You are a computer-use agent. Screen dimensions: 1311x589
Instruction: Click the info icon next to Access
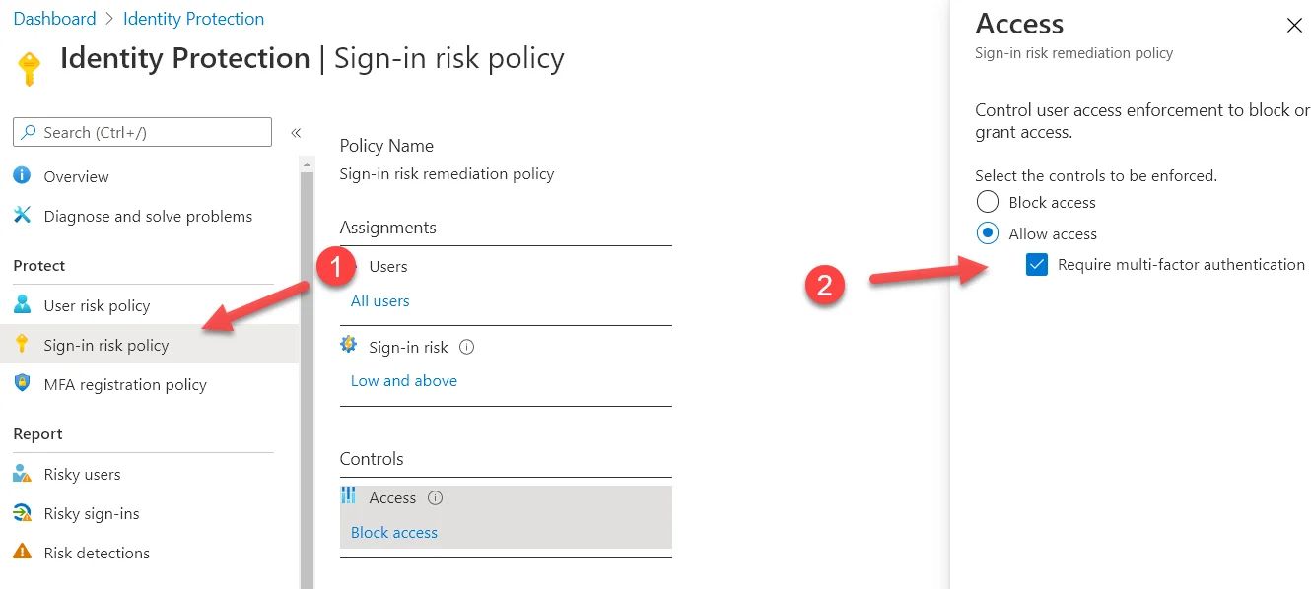click(435, 497)
